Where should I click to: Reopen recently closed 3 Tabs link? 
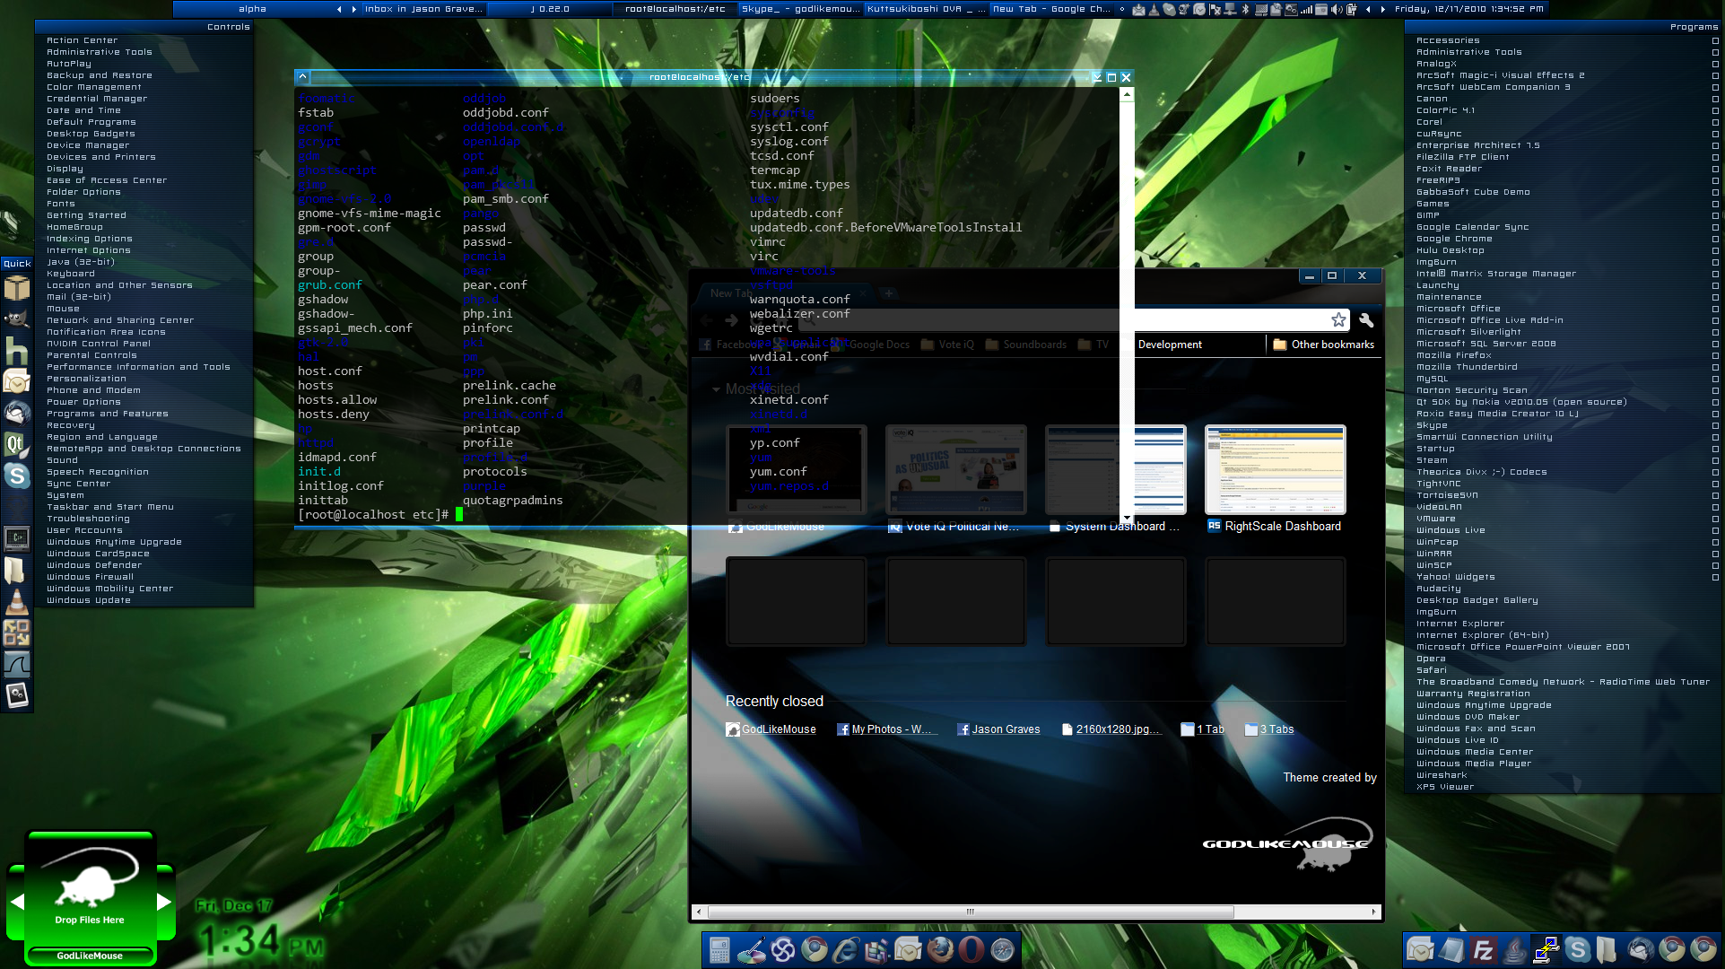1269,729
